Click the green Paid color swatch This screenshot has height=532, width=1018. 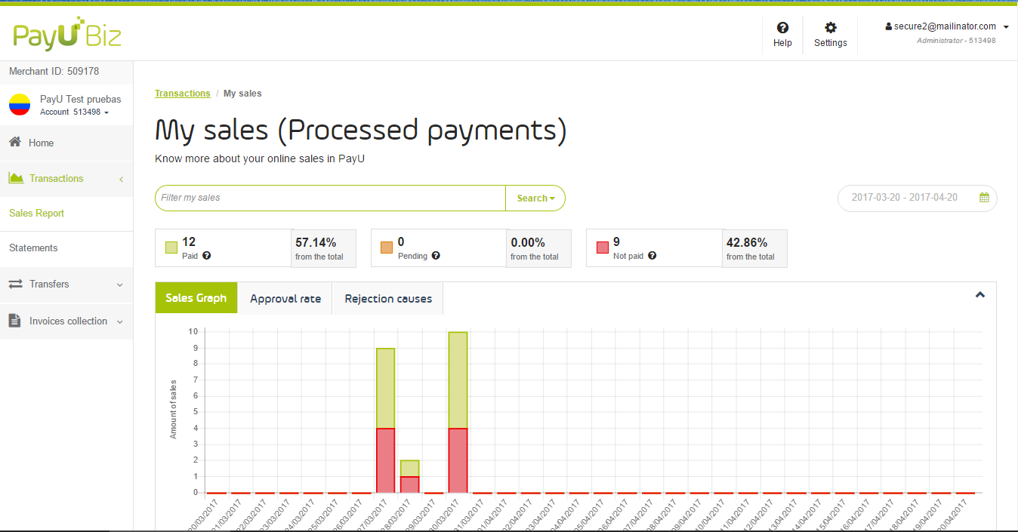point(171,248)
